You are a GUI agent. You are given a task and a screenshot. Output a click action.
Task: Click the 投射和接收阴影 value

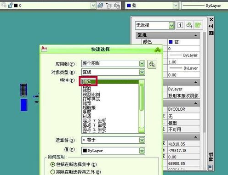pyautogui.click(x=183, y=96)
